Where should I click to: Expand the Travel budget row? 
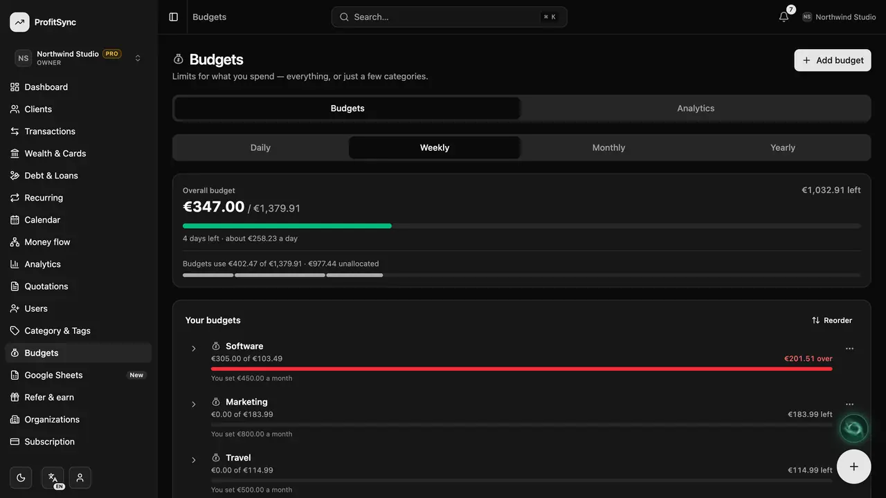[x=194, y=460]
